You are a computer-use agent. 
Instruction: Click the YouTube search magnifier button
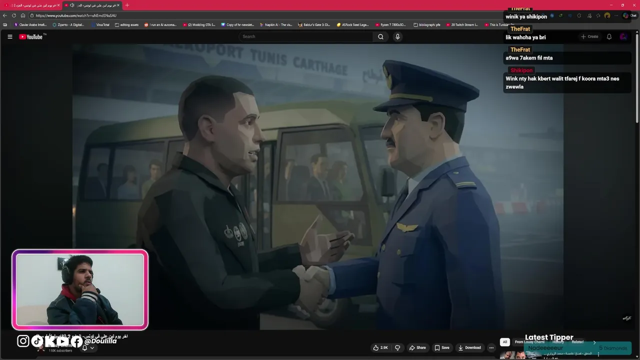point(380,36)
